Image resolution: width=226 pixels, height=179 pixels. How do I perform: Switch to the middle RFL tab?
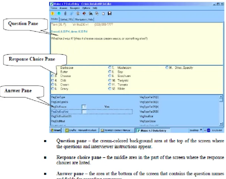click(x=66, y=19)
